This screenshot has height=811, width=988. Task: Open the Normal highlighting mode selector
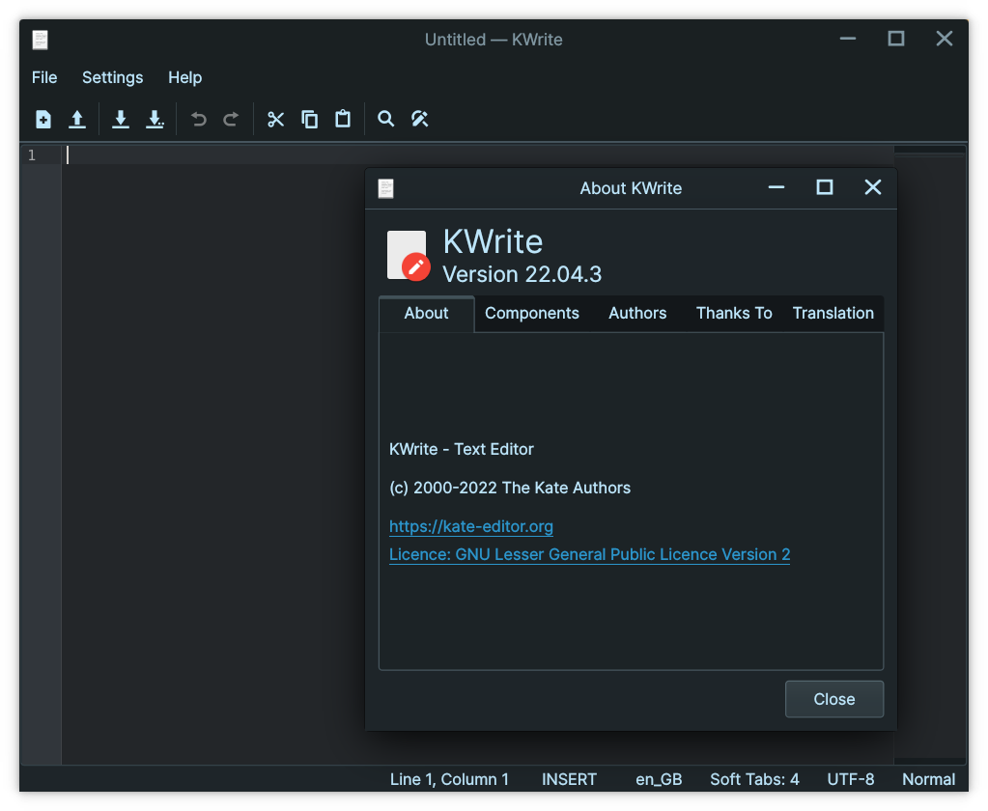coord(929,779)
